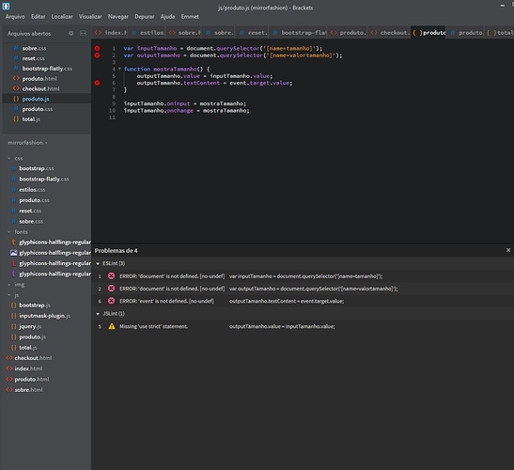
Task: Open working files settings gear icon
Action: pyautogui.click(x=70, y=34)
